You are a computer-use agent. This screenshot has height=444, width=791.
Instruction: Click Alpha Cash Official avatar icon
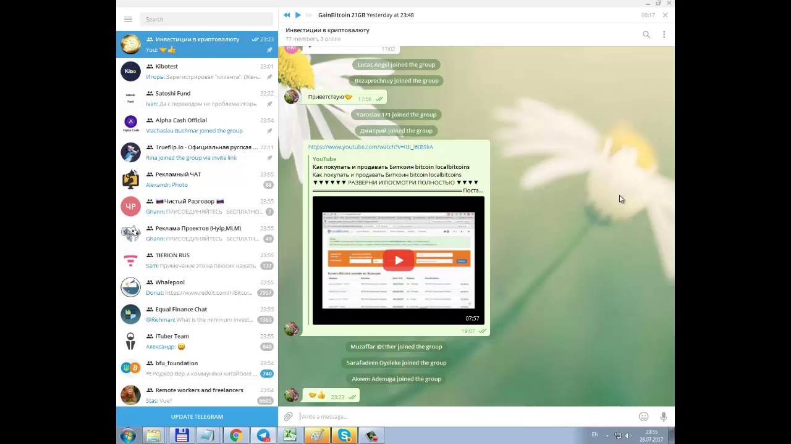coord(130,125)
